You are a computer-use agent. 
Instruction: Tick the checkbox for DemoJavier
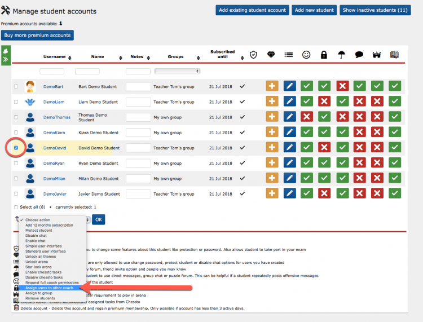click(16, 194)
